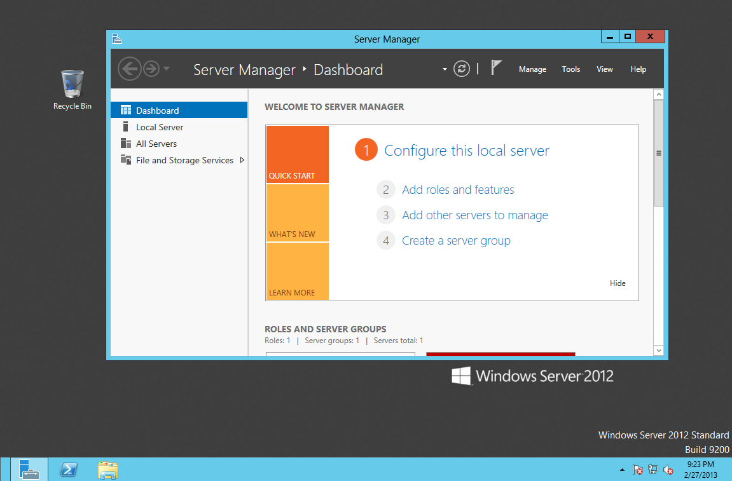Viewport: 732px width, 481px height.
Task: Click the Action Center flag tray icon
Action: pyautogui.click(x=638, y=470)
